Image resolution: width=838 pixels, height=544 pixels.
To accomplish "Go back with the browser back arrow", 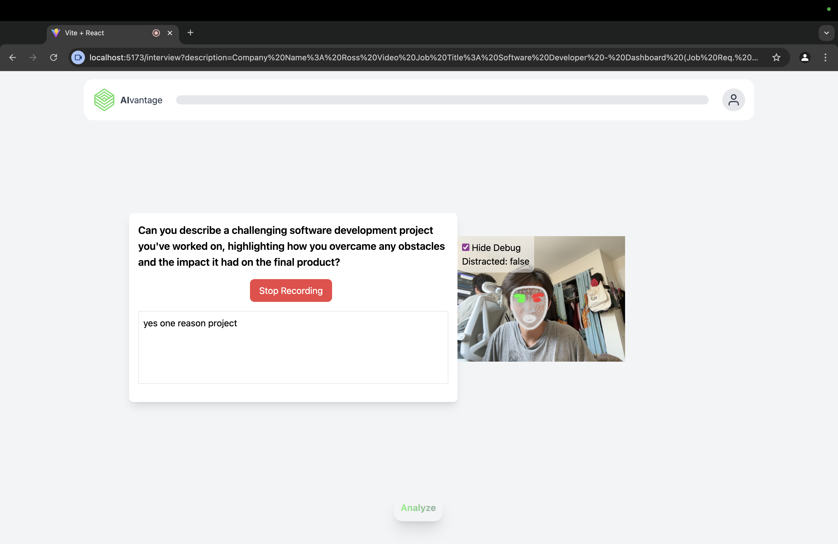I will [x=13, y=57].
